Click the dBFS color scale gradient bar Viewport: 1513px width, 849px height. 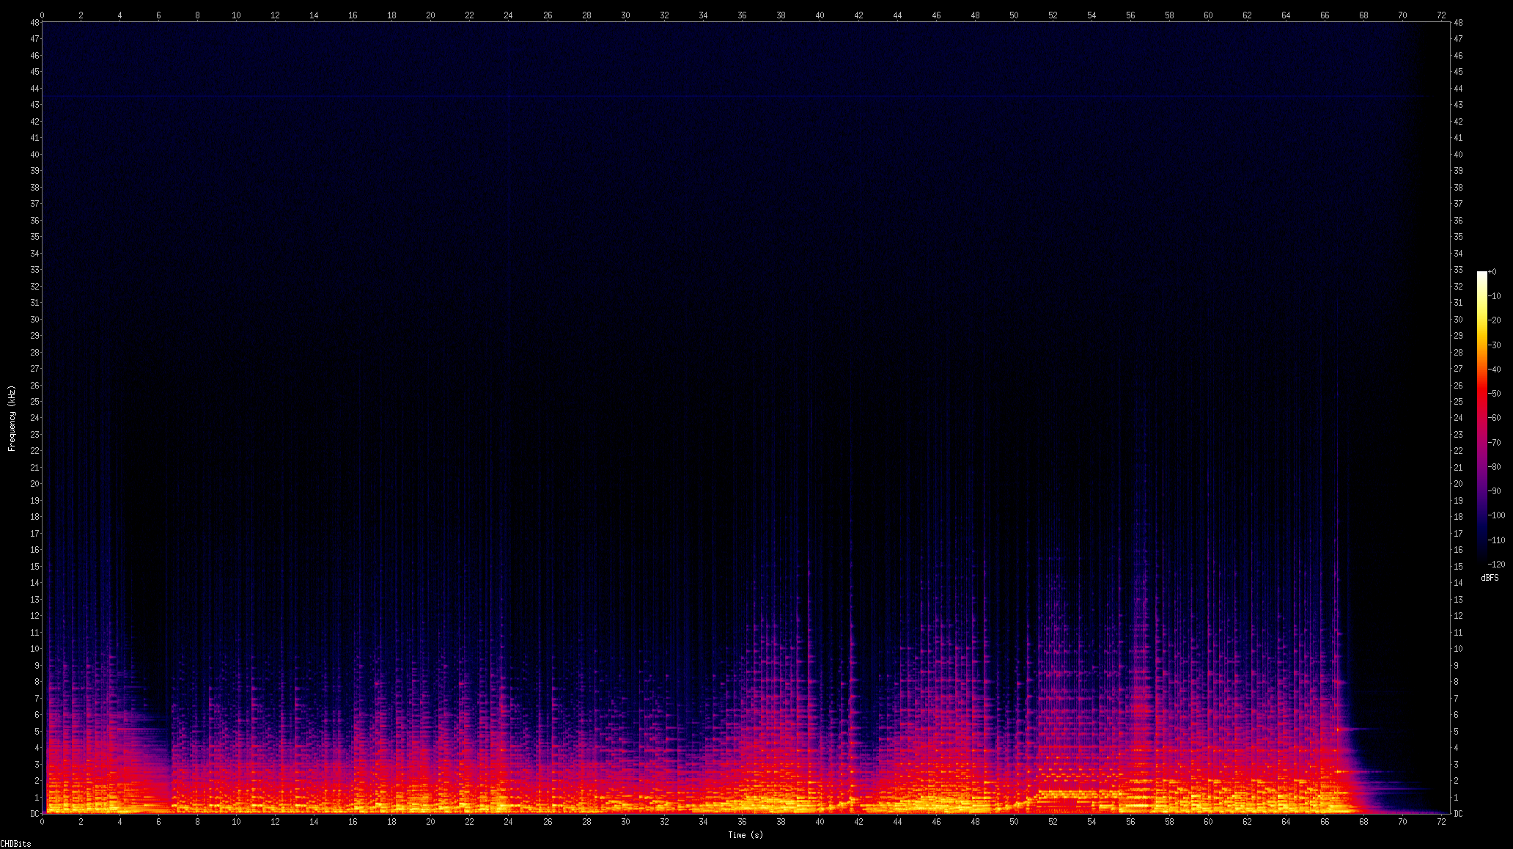1482,418
